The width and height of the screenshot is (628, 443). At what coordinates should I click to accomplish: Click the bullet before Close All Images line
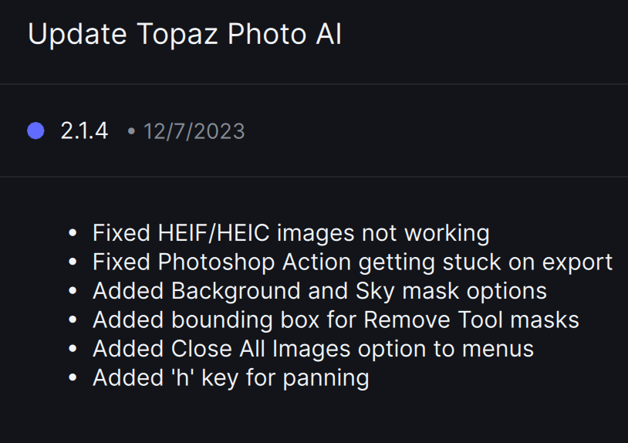pos(73,349)
